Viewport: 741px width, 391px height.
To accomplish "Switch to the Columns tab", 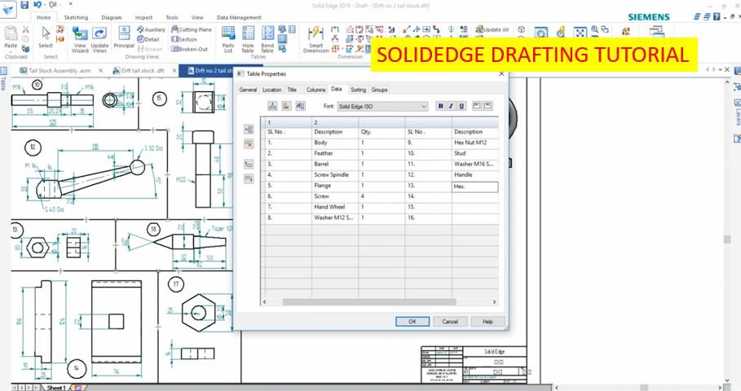I will pos(315,90).
